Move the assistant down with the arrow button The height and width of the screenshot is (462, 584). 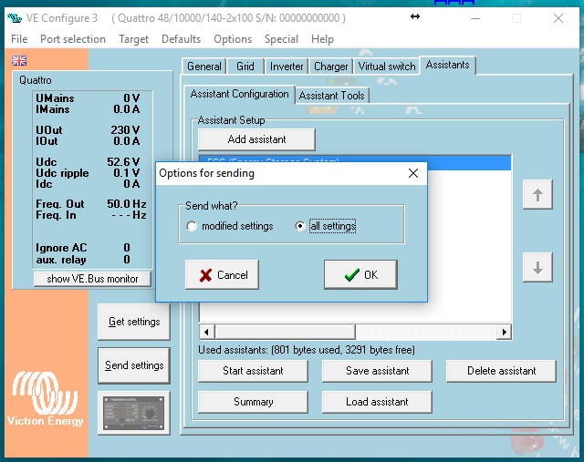point(537,268)
